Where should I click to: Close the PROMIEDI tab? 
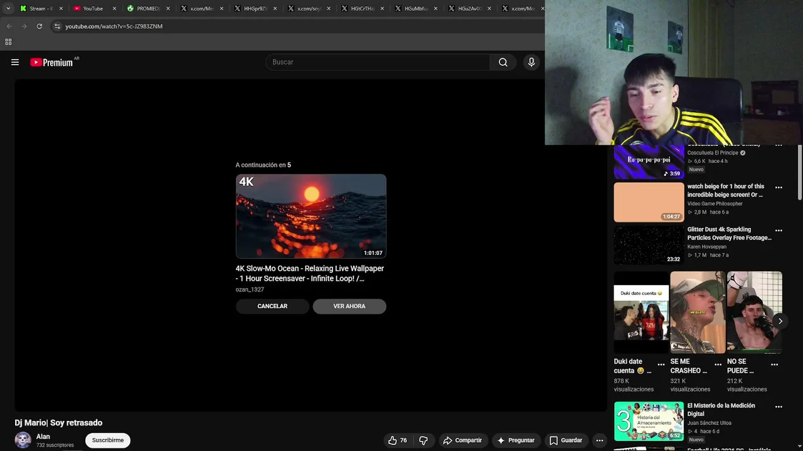(168, 9)
